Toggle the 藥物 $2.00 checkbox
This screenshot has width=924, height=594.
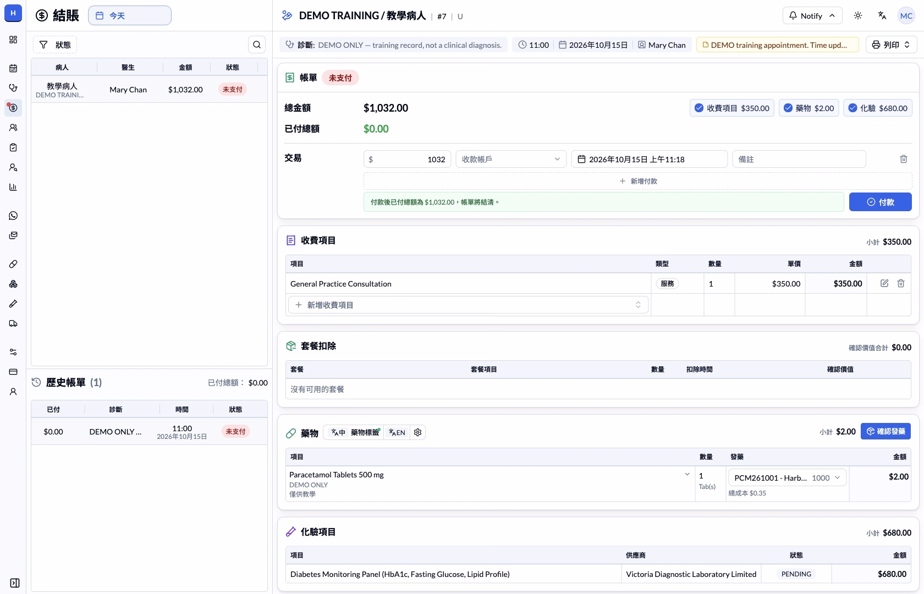pos(809,108)
